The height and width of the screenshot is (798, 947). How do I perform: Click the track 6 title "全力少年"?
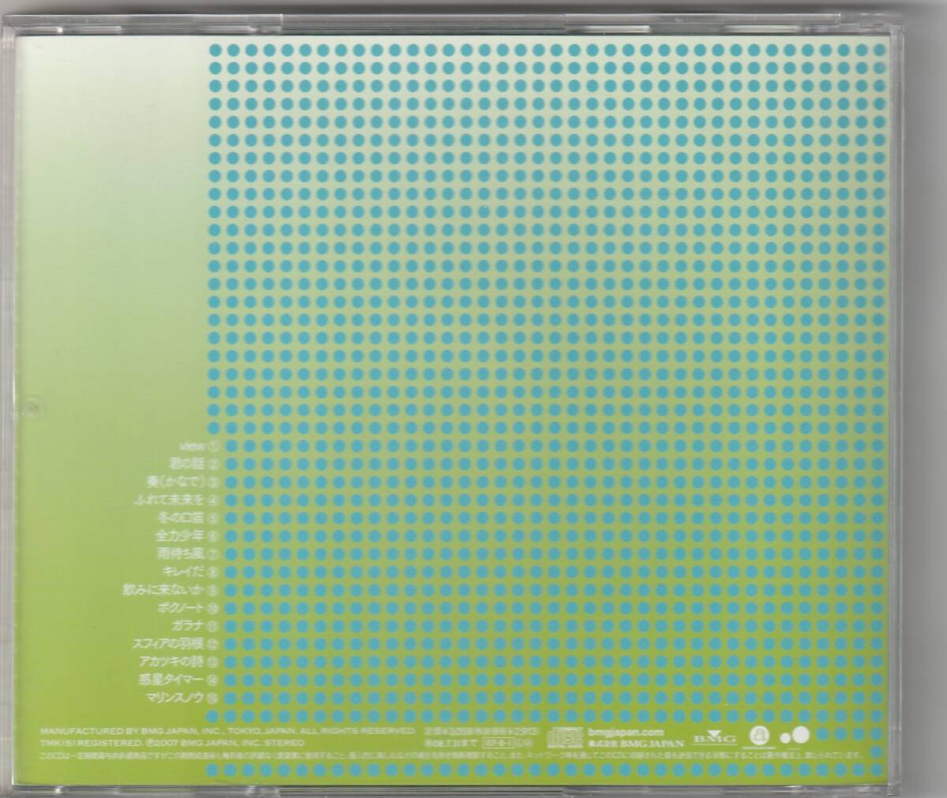pyautogui.click(x=182, y=536)
